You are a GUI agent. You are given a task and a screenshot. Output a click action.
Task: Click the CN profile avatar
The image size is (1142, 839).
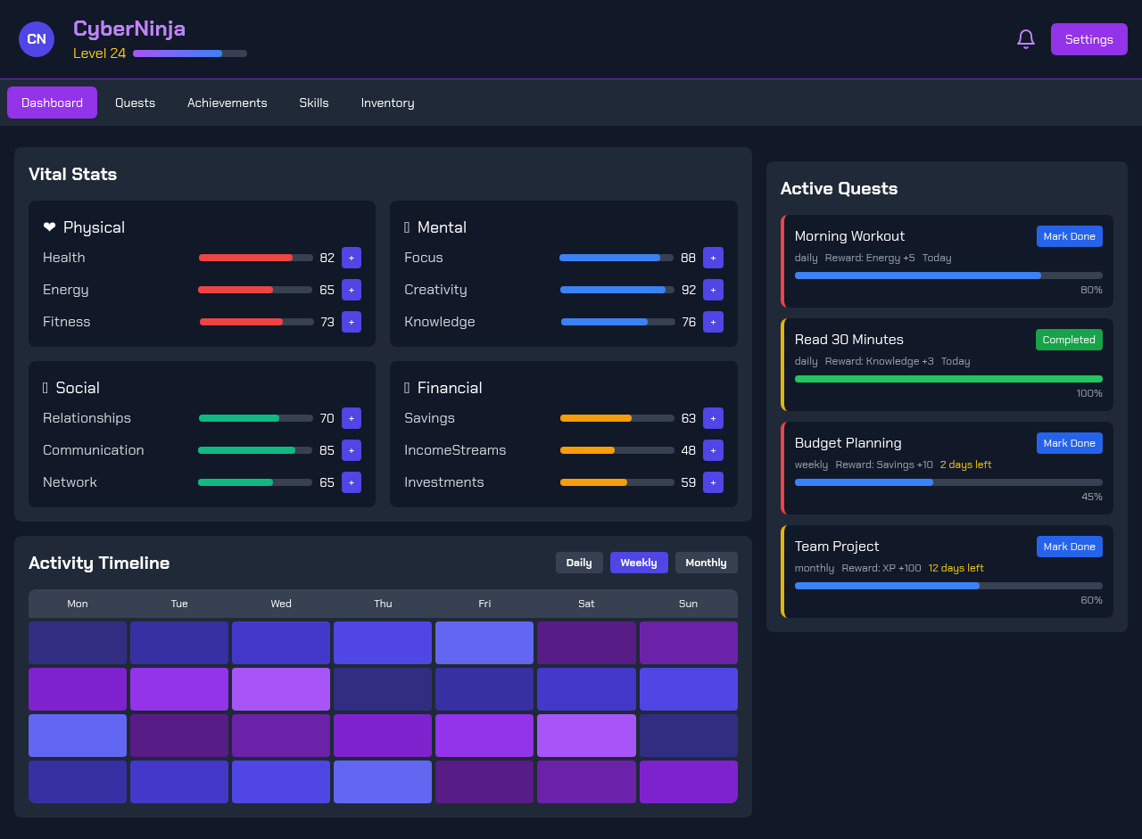coord(37,39)
